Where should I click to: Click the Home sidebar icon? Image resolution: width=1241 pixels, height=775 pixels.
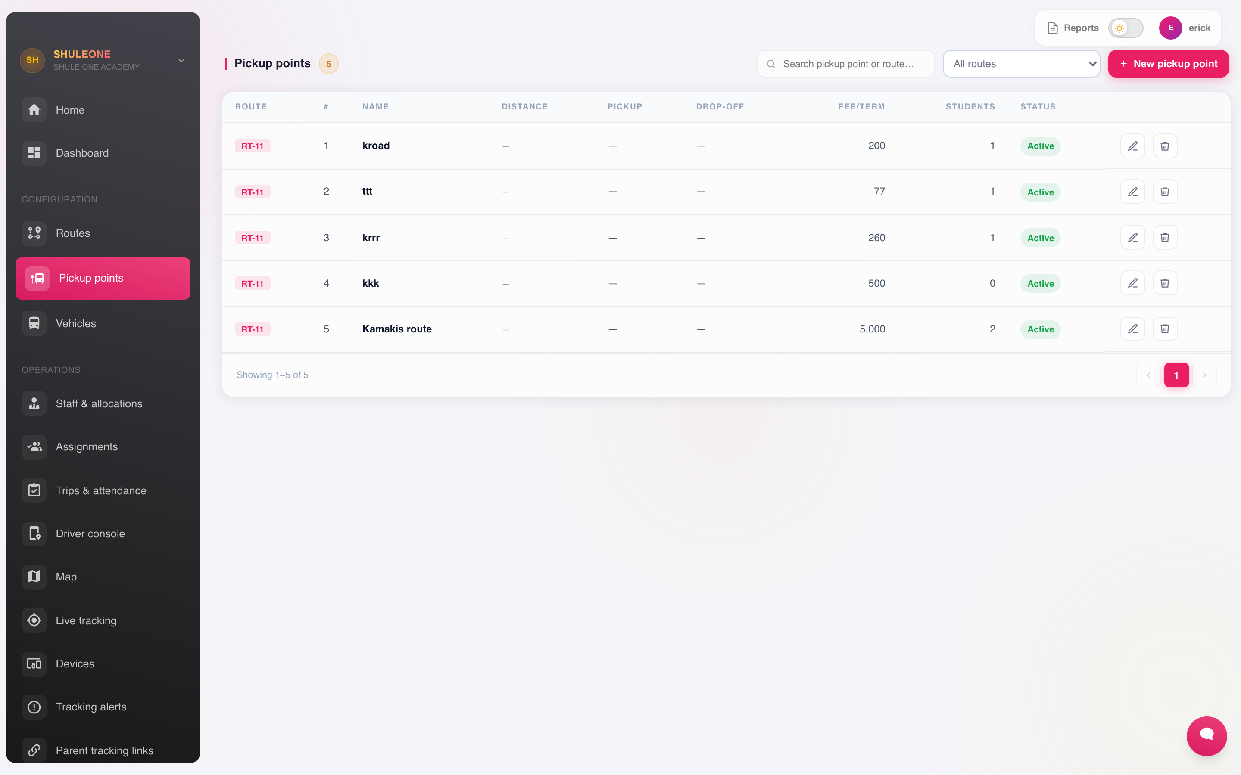[34, 110]
